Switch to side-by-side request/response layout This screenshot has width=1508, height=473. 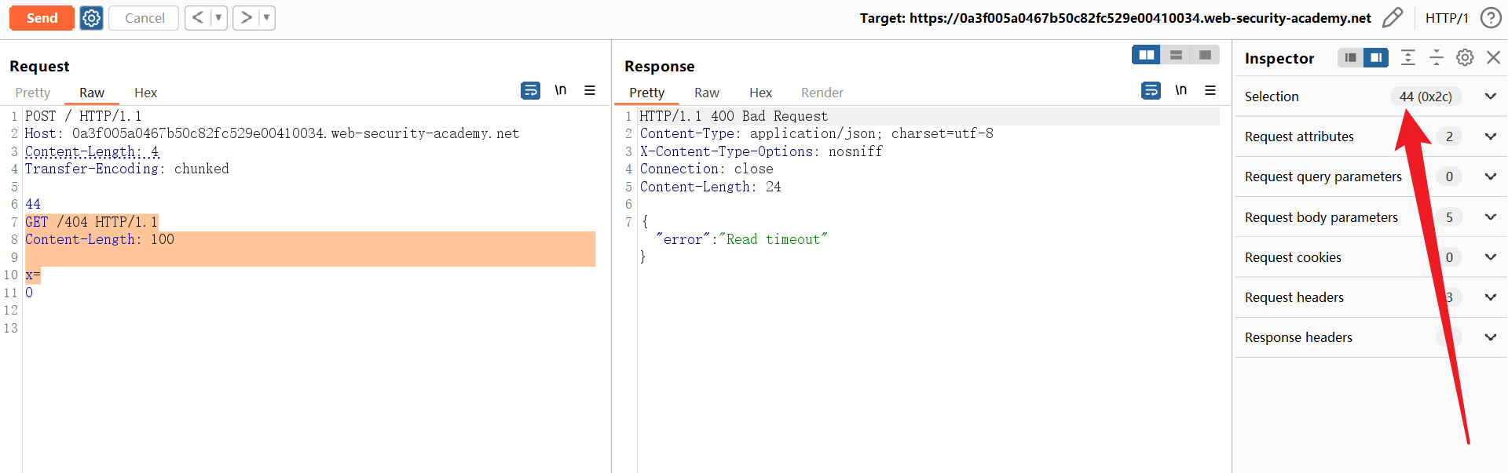pyautogui.click(x=1147, y=55)
